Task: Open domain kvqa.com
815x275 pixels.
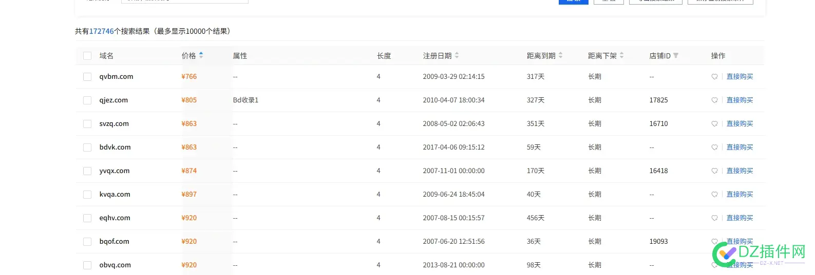Action: tap(115, 195)
